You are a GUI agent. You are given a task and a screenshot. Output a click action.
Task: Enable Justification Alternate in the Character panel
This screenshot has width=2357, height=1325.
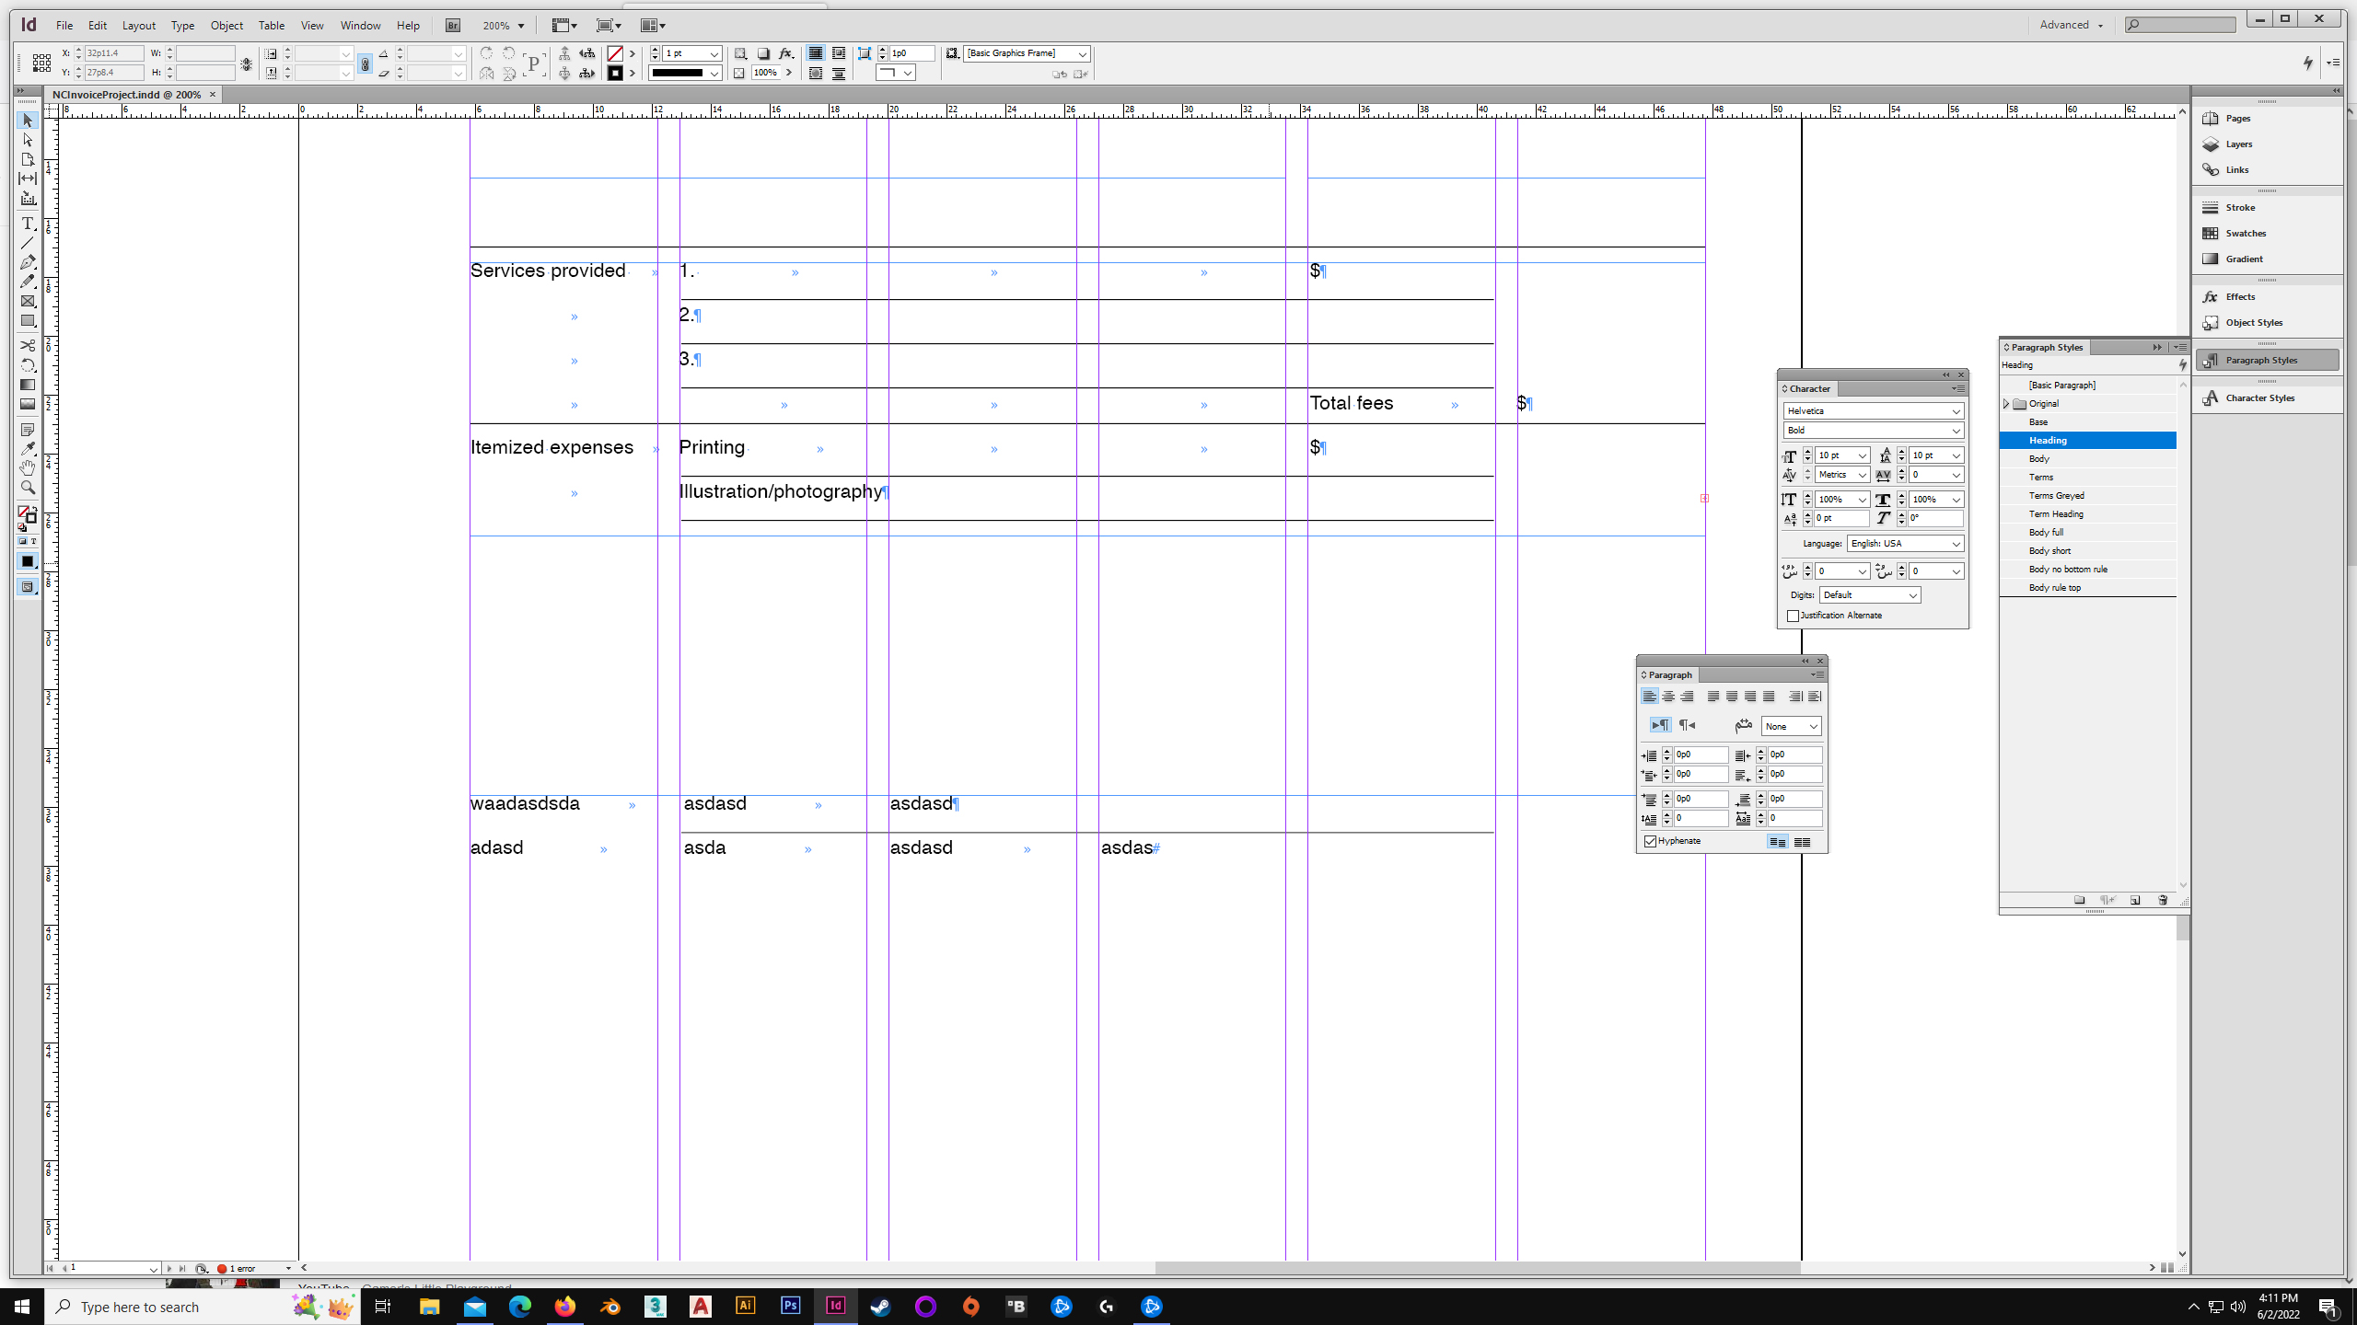pos(1794,615)
